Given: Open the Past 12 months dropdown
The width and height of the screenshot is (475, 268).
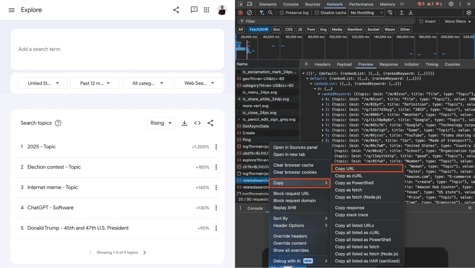Looking at the screenshot, I should (x=95, y=83).
